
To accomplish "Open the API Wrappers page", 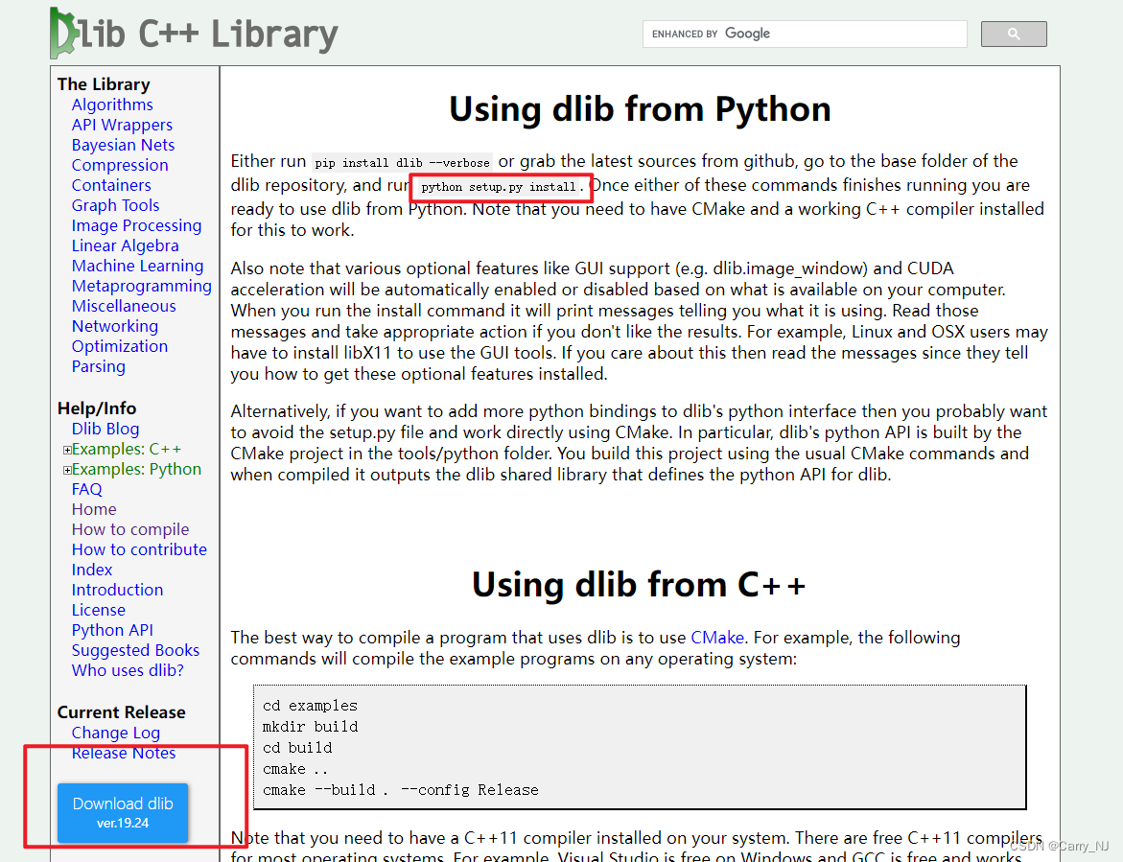I will 122,125.
